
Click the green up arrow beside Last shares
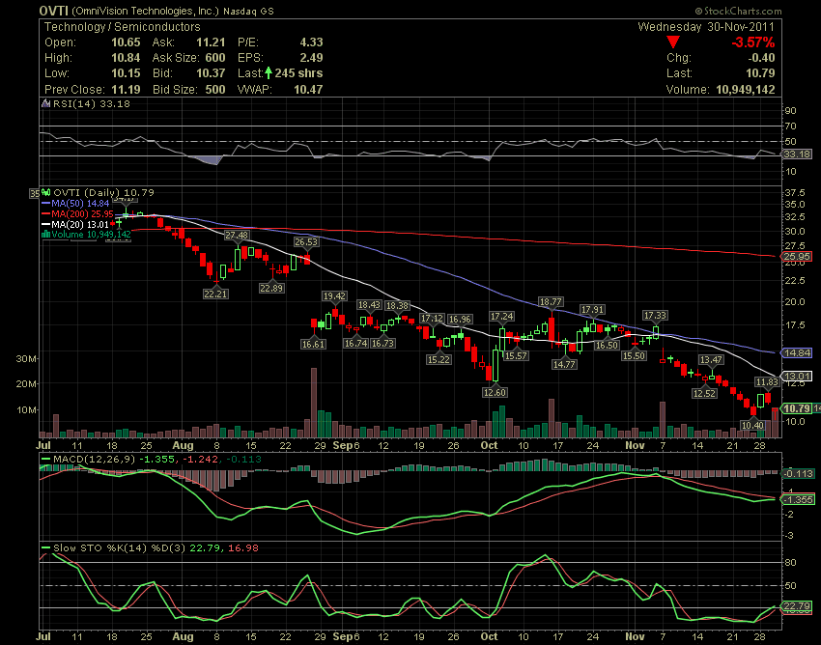[269, 72]
